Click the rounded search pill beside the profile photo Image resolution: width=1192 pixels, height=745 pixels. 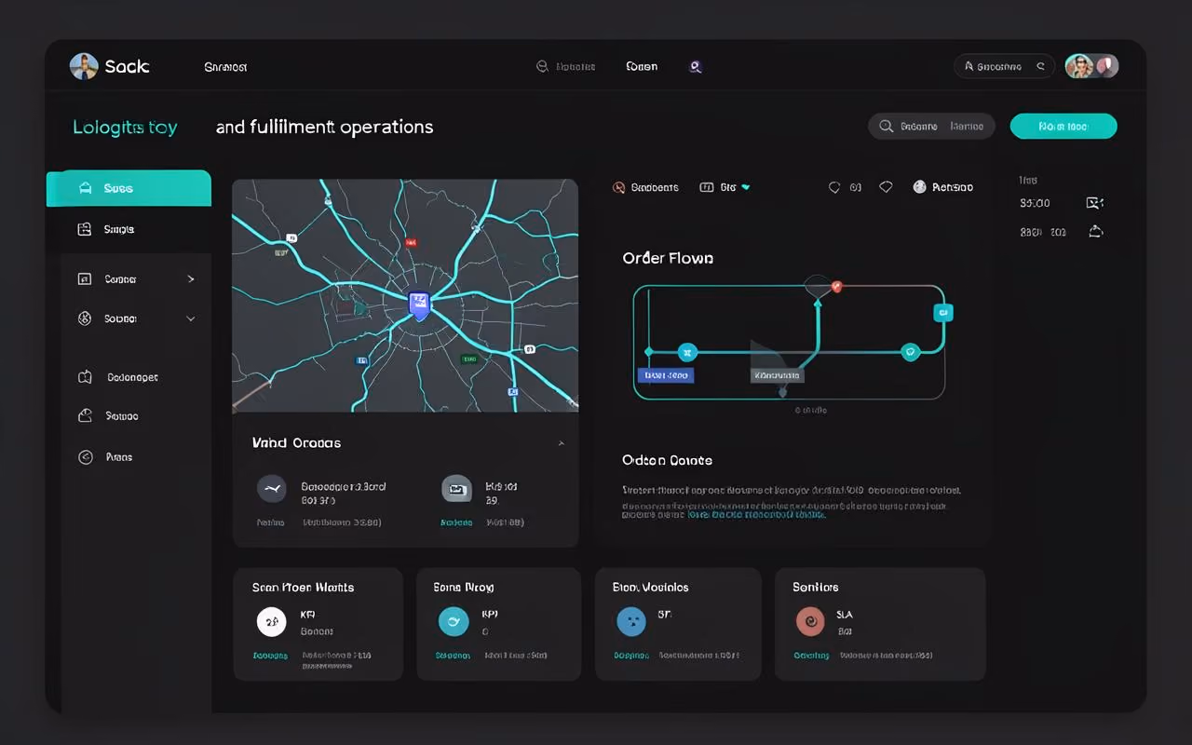point(1004,66)
